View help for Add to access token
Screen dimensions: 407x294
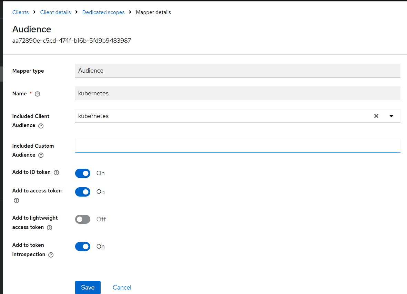click(16, 200)
